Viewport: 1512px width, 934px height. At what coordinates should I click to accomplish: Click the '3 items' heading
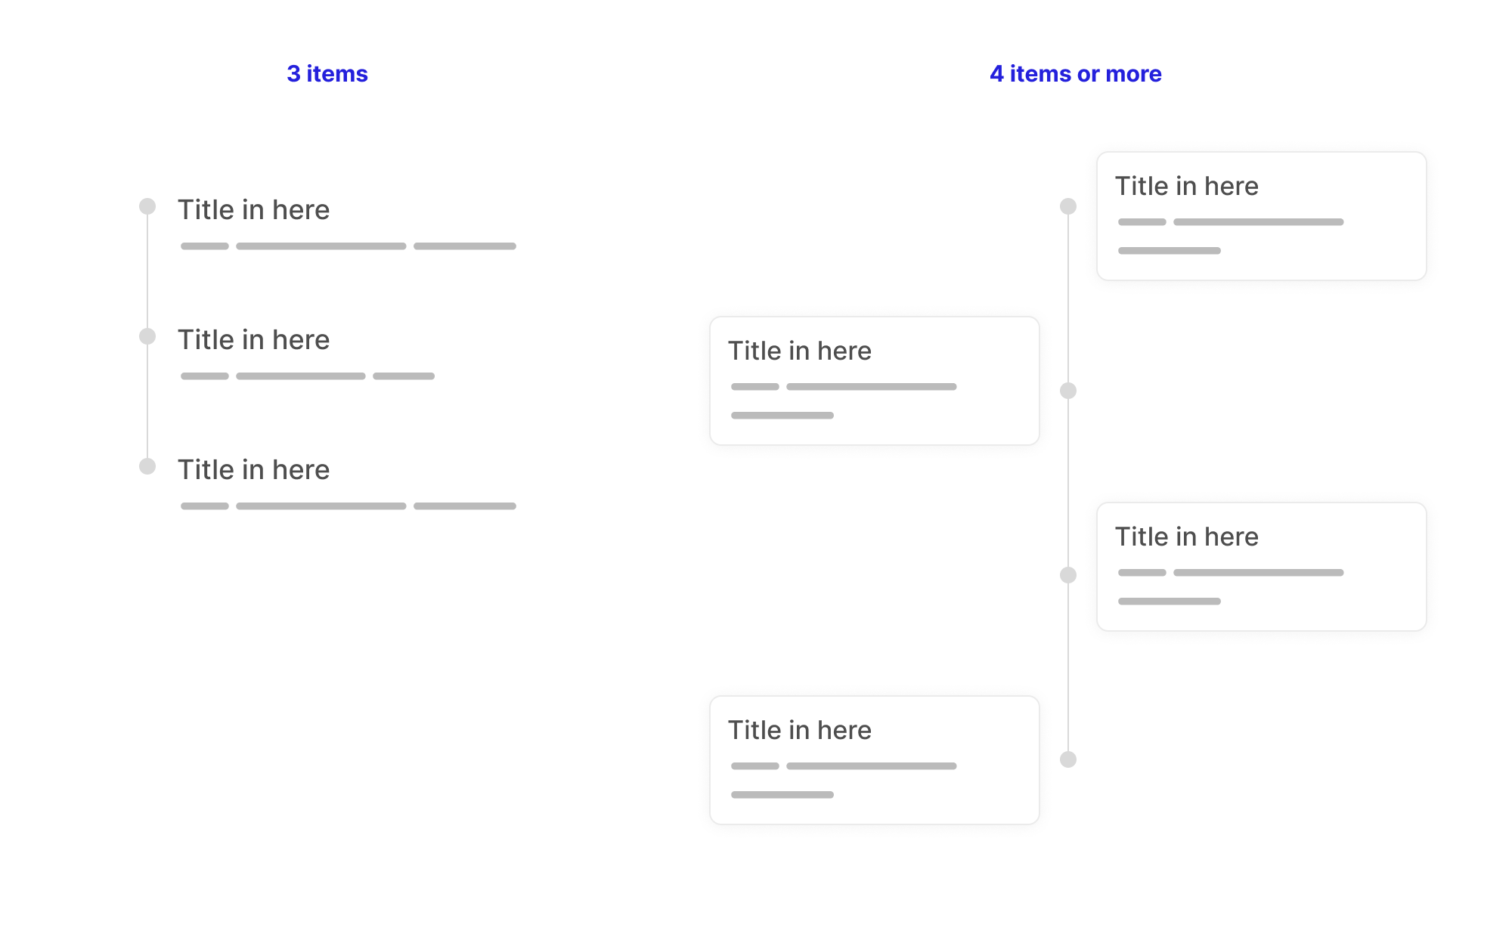click(x=327, y=74)
